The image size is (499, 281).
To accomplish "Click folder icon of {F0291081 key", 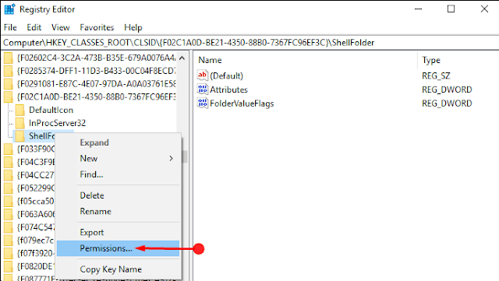I will 9,84.
